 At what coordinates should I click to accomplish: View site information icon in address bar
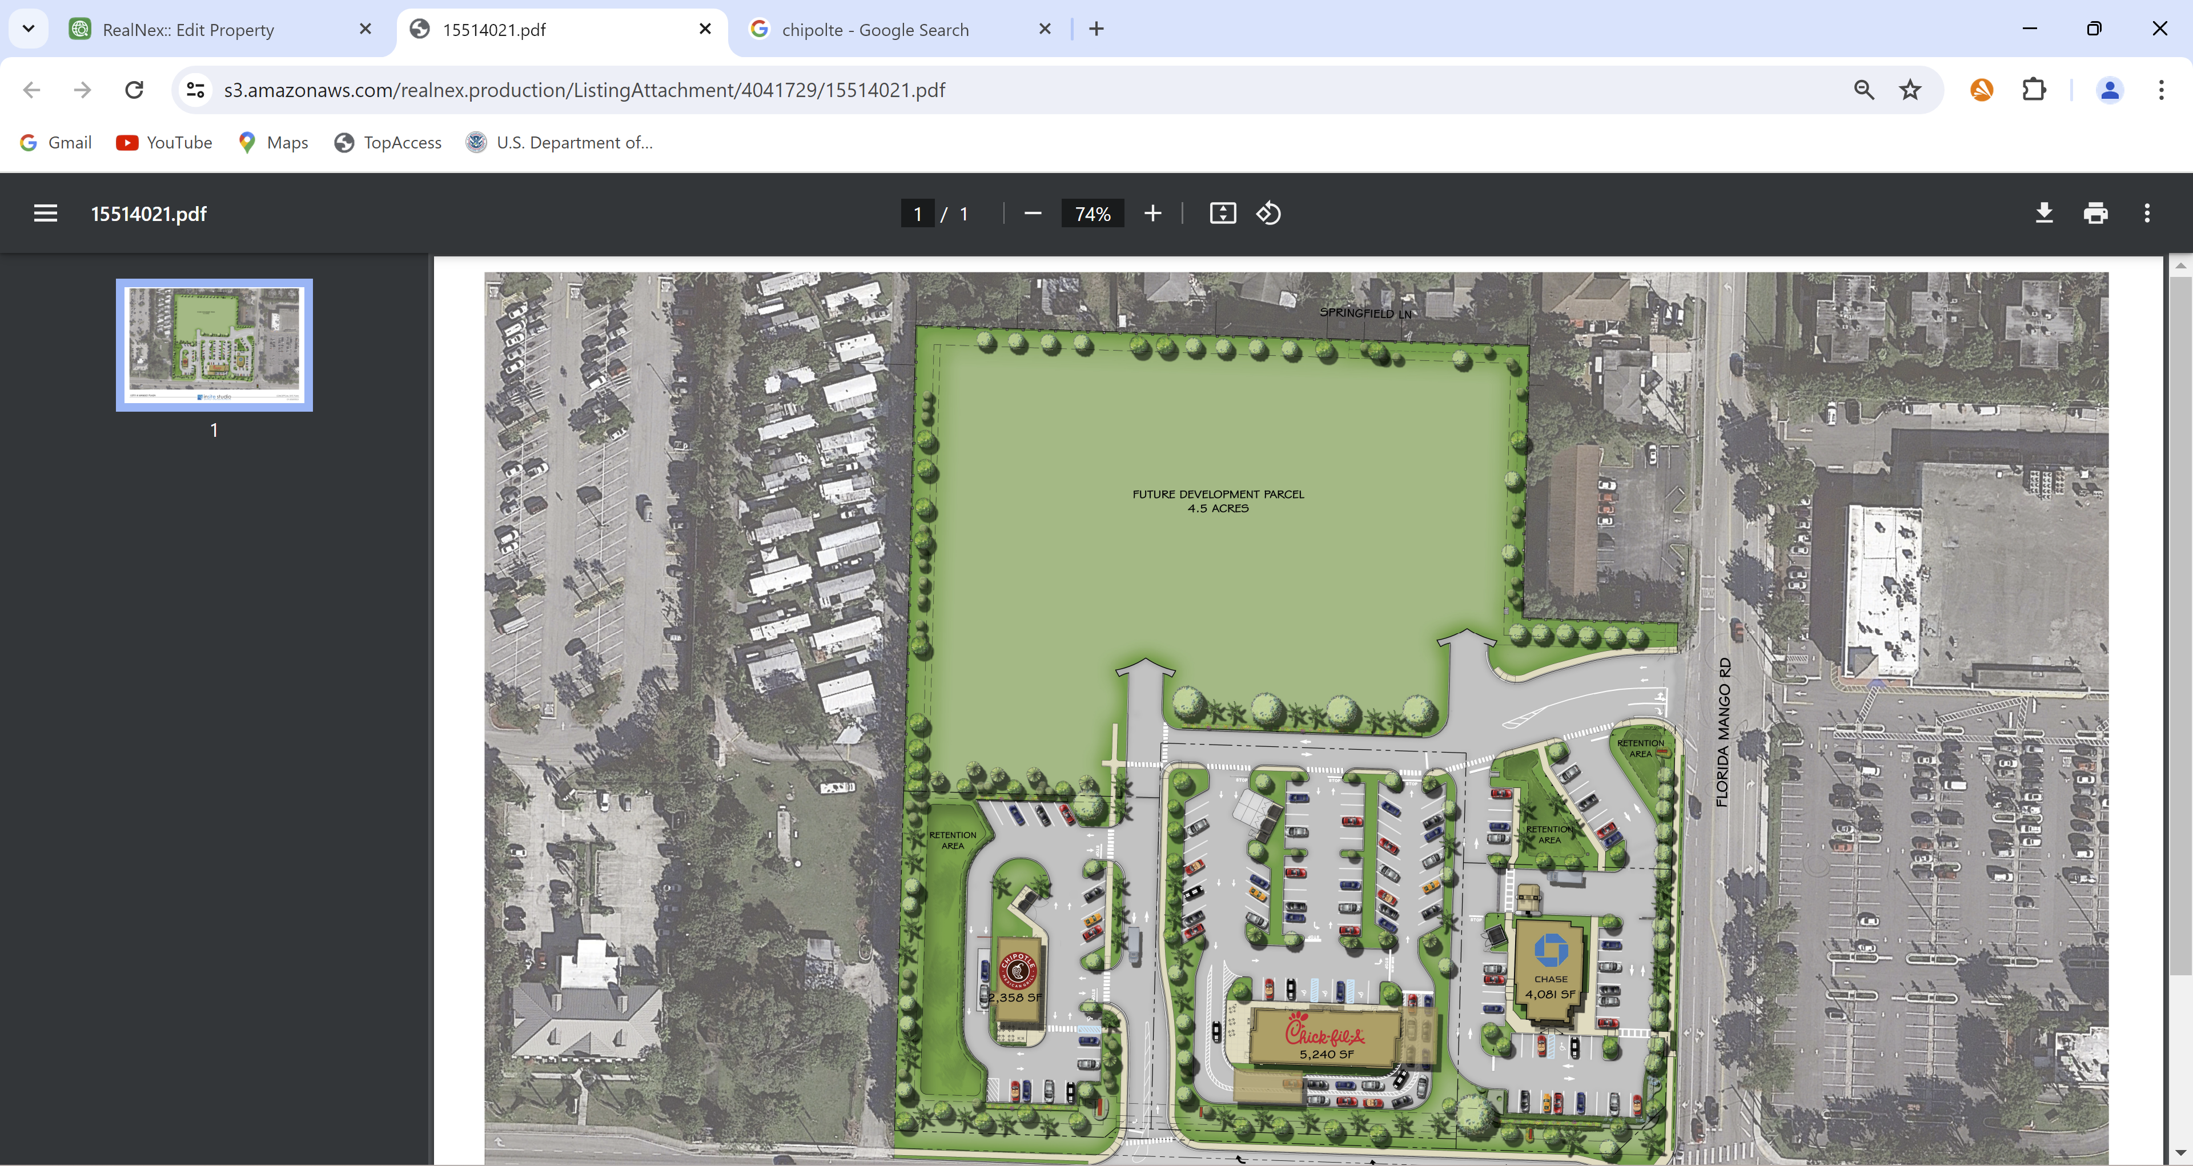[x=196, y=90]
